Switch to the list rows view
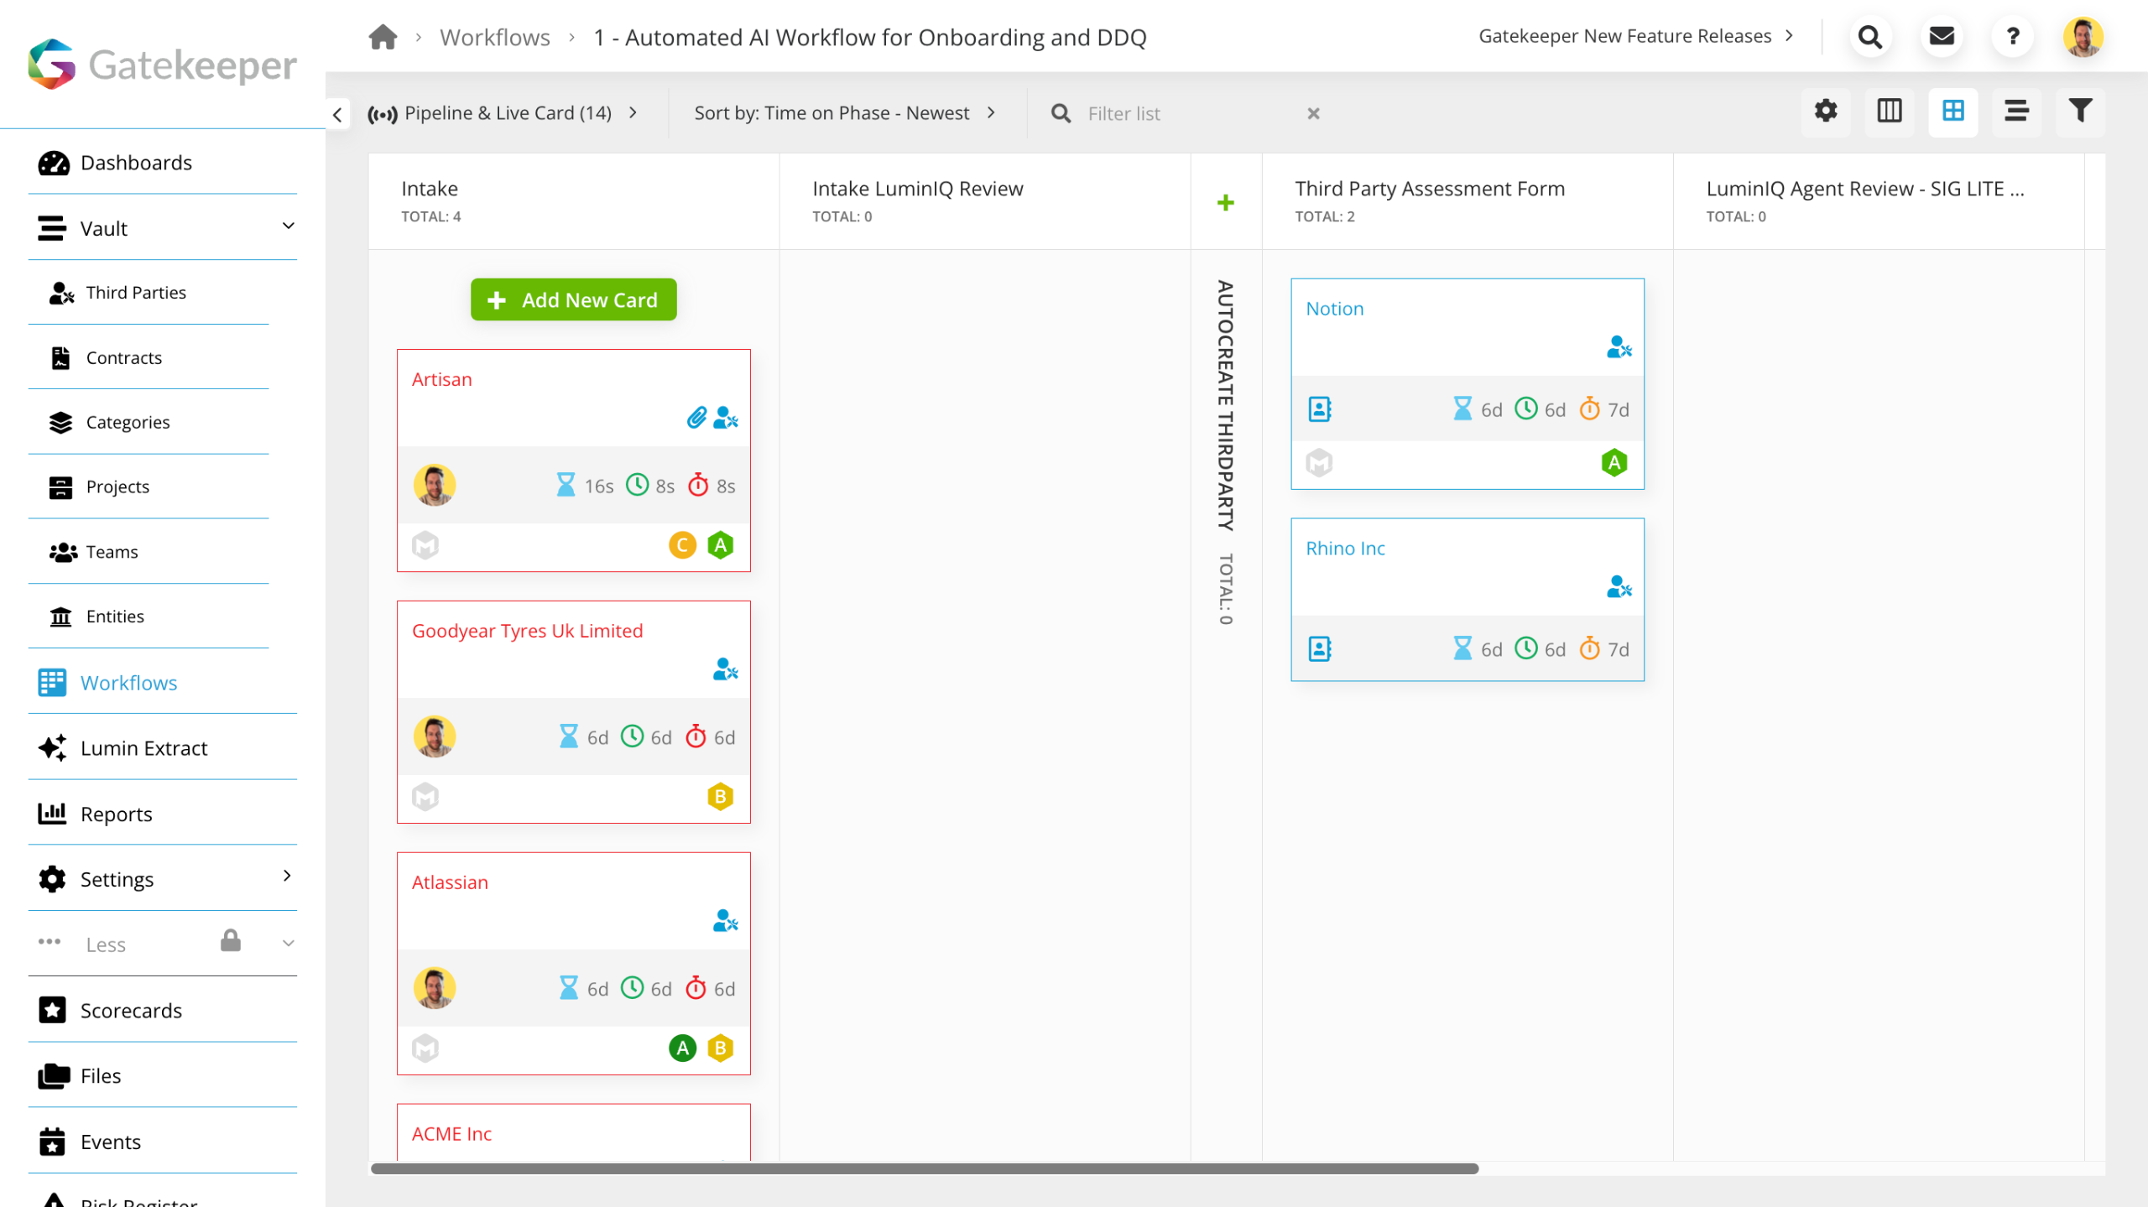The width and height of the screenshot is (2148, 1207). (2016, 111)
